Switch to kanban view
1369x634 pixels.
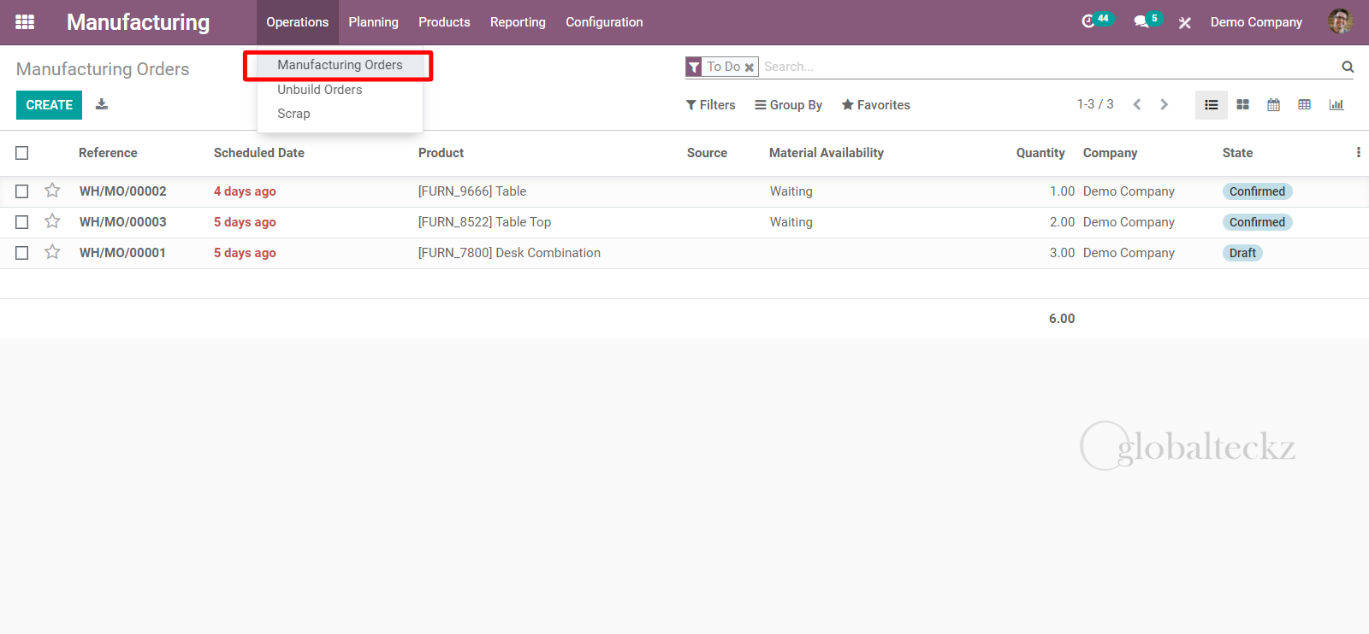pos(1243,104)
